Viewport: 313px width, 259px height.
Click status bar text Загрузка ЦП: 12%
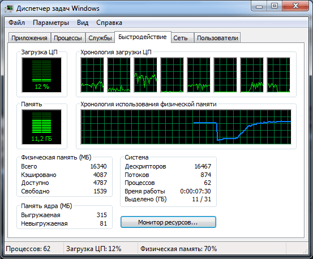tap(94, 249)
